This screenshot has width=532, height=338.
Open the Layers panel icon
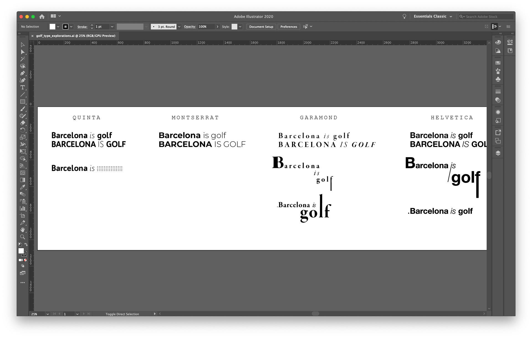[498, 153]
